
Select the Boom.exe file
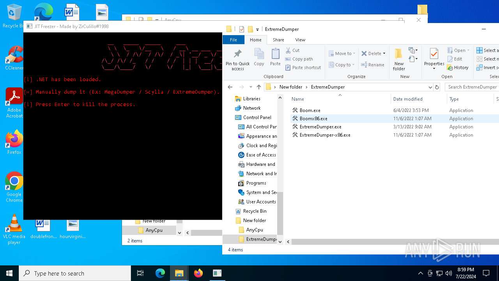tap(310, 110)
